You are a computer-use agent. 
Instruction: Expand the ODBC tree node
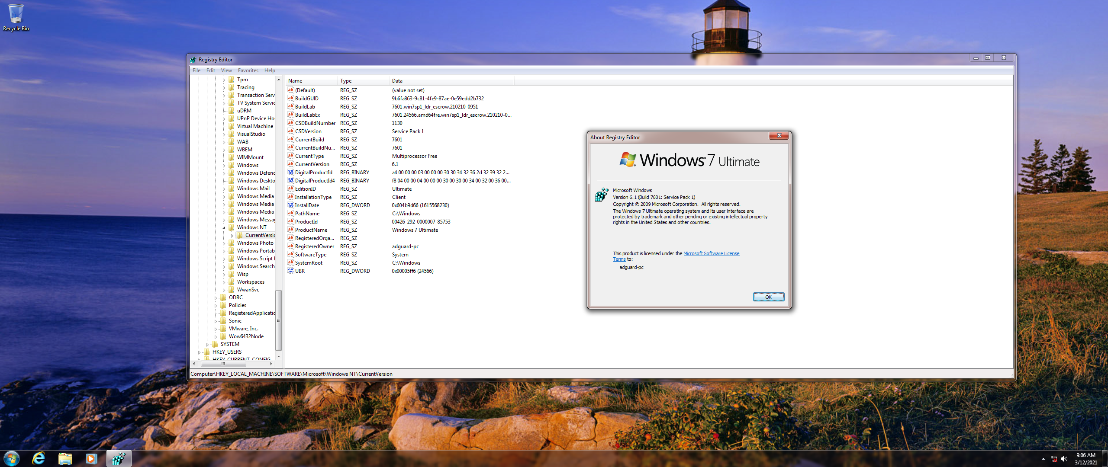[x=216, y=297]
